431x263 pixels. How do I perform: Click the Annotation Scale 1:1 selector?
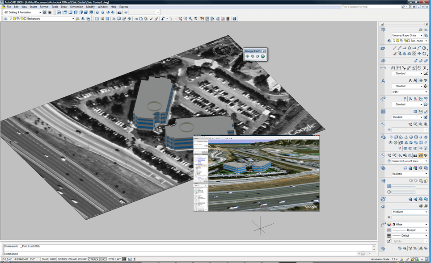(395, 259)
